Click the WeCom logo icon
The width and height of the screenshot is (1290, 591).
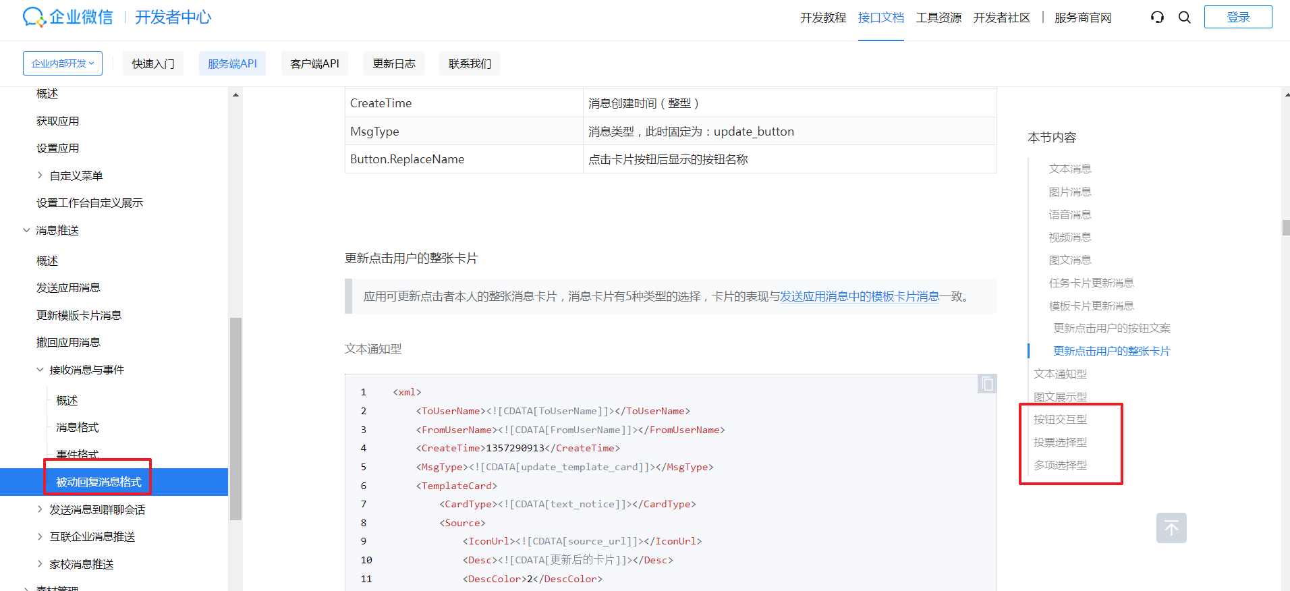(34, 17)
